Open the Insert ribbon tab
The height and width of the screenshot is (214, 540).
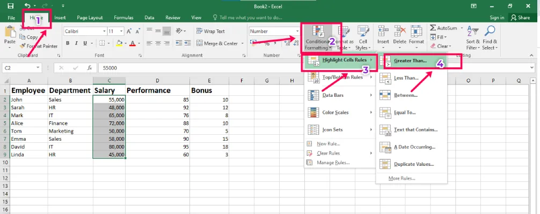coord(60,18)
